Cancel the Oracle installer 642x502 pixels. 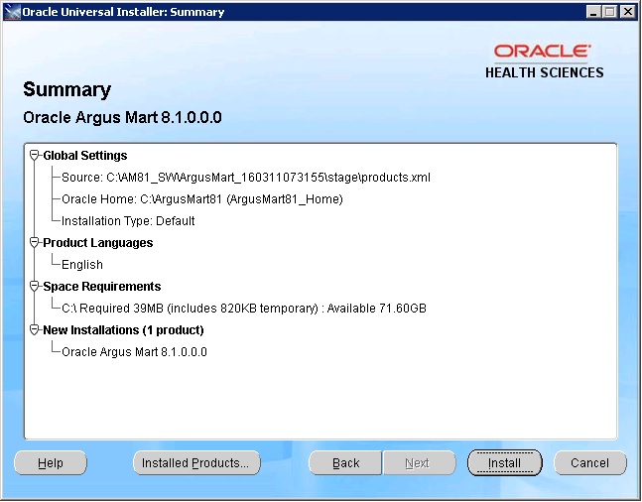(590, 463)
